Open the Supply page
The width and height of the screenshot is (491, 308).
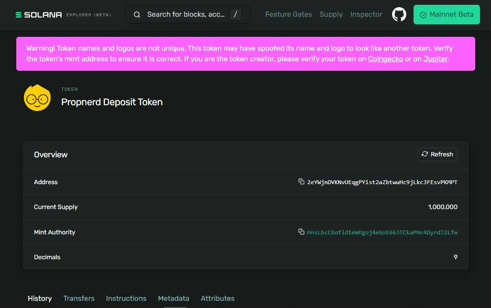tap(331, 14)
